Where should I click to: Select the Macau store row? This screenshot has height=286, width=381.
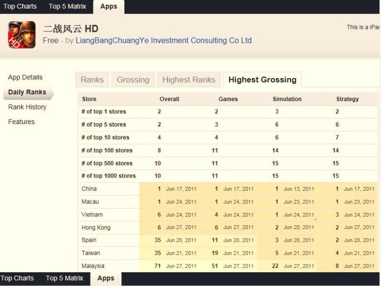tap(228, 202)
